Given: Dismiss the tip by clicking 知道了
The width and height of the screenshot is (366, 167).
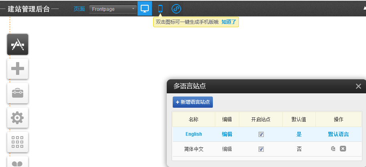Looking at the screenshot, I should point(229,22).
